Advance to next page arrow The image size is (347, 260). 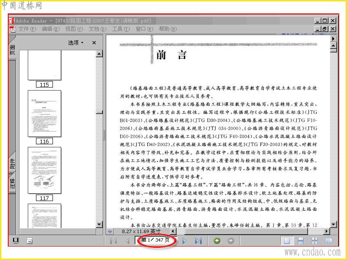coord(184,240)
